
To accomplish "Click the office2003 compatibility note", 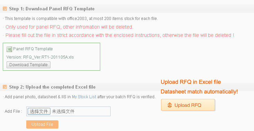I will [x=81, y=19].
